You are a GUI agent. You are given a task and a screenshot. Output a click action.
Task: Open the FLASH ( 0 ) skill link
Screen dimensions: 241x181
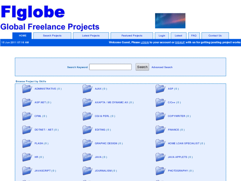click(41, 143)
